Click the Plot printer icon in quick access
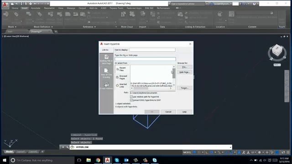 point(31,4)
